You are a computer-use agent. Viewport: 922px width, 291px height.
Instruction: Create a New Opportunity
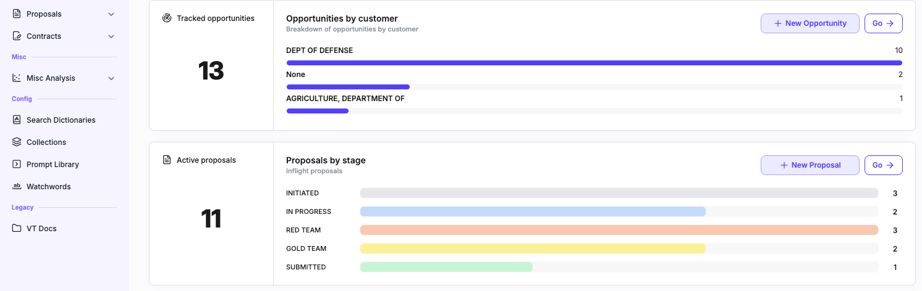pyautogui.click(x=810, y=23)
